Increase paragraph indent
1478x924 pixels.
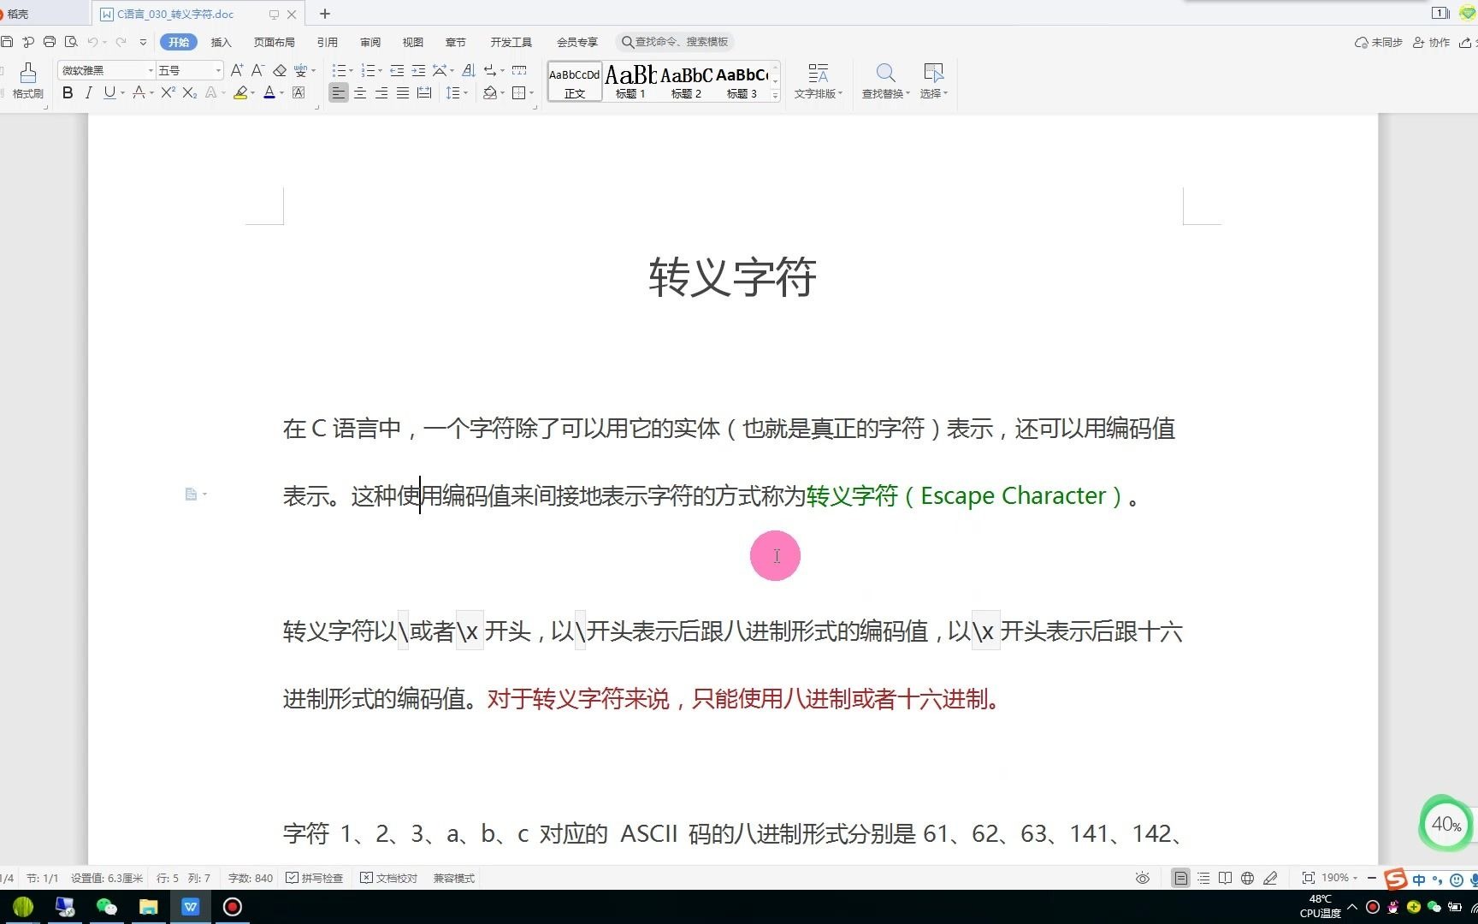(418, 70)
